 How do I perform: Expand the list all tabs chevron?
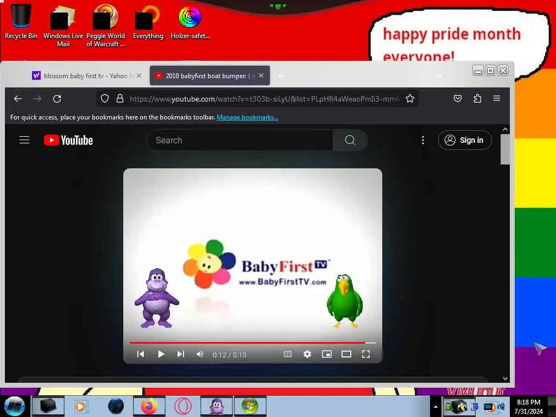tap(440, 76)
